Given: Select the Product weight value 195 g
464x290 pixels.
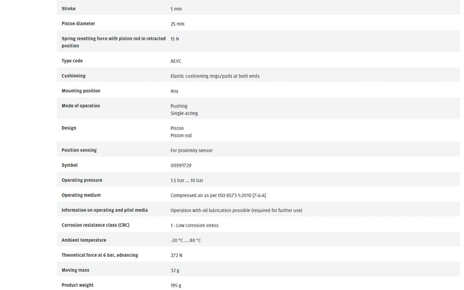Looking at the screenshot, I should coord(176,285).
